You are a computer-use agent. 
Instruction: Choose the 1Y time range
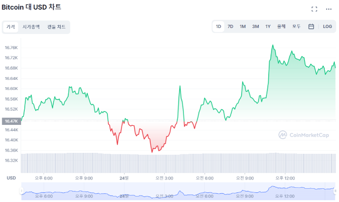(x=268, y=27)
